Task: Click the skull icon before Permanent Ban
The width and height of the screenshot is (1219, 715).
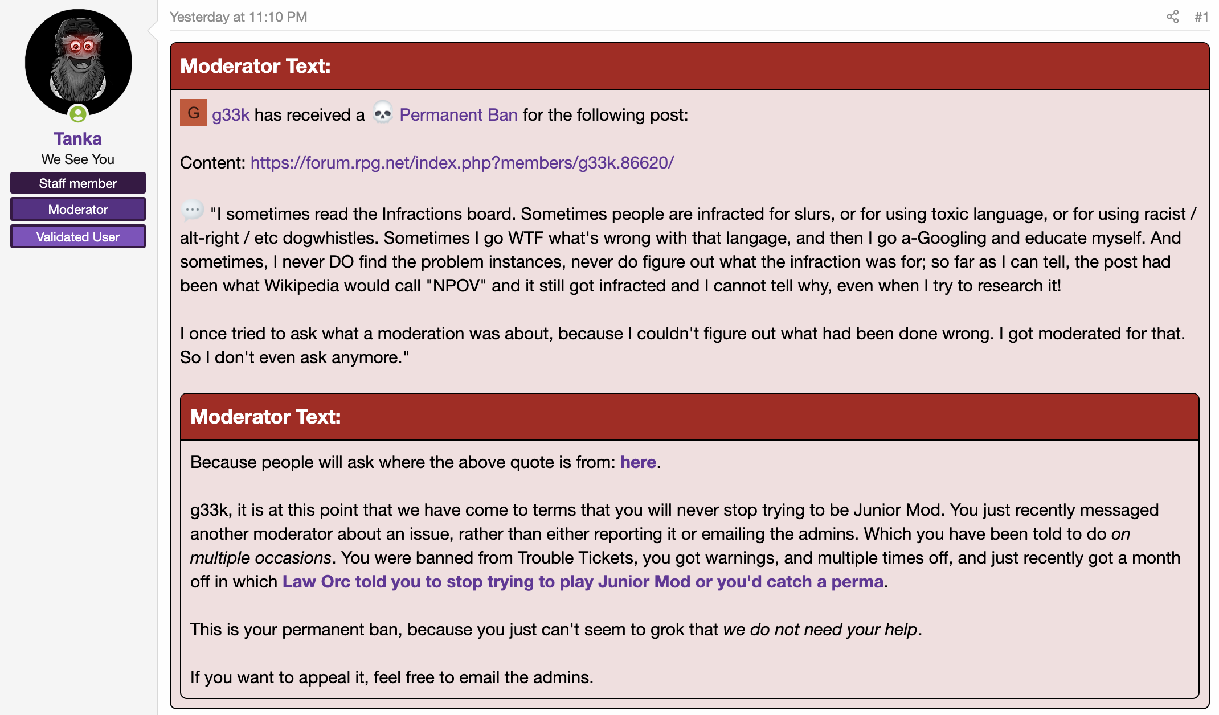Action: pyautogui.click(x=382, y=113)
